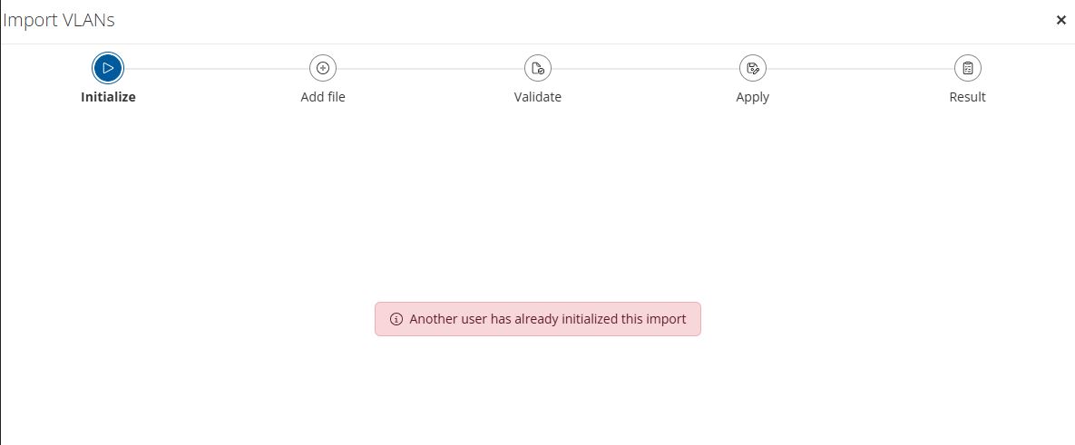The image size is (1075, 445).
Task: Click the Initialize step play icon
Action: [x=108, y=68]
